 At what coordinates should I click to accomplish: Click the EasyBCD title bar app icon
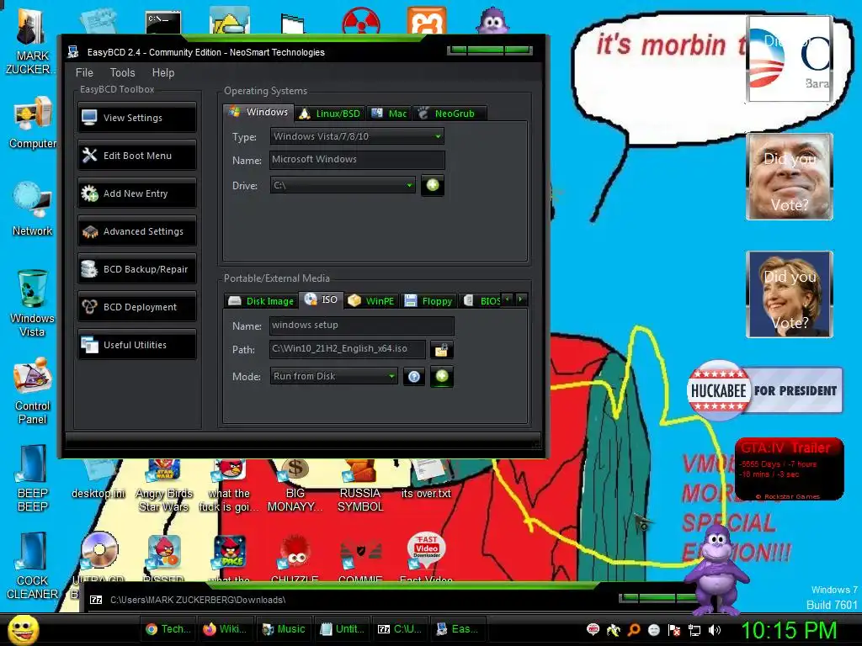tap(73, 52)
